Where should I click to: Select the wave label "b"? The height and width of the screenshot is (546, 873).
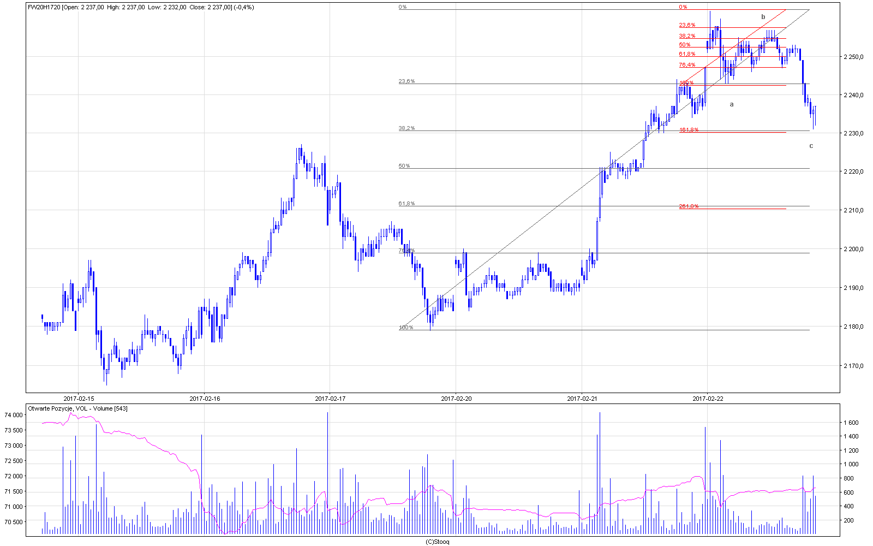coord(763,17)
